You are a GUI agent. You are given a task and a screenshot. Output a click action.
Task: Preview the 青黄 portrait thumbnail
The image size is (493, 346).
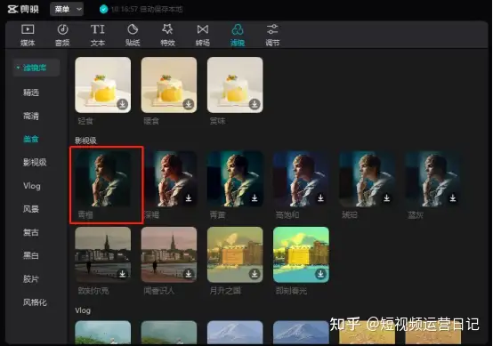coord(235,179)
